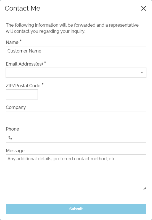Click the Email Address(es) label
The image size is (152, 220).
click(24, 64)
